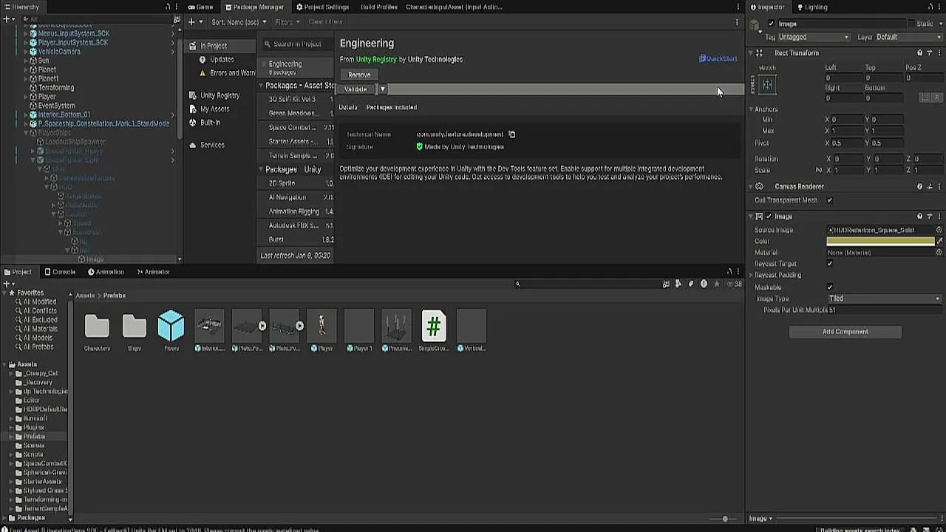The height and width of the screenshot is (532, 946).
Task: Open the Image Color swatch
Action: click(880, 241)
